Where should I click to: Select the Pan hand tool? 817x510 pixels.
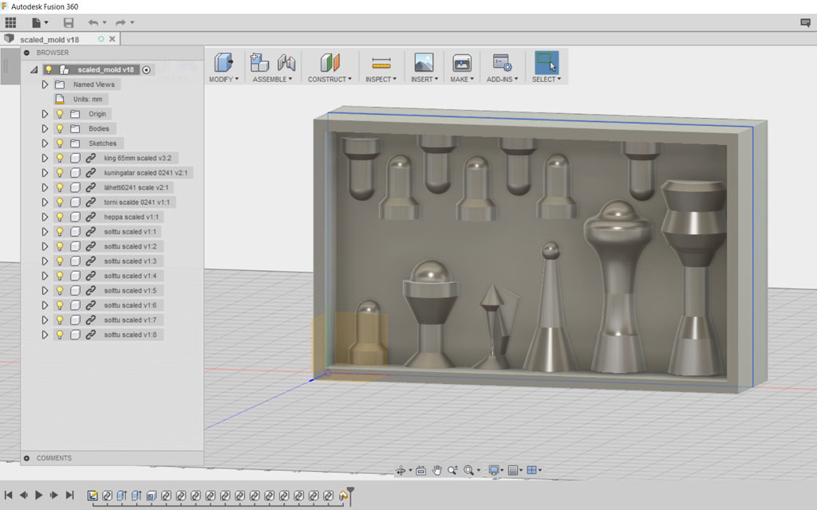click(436, 470)
